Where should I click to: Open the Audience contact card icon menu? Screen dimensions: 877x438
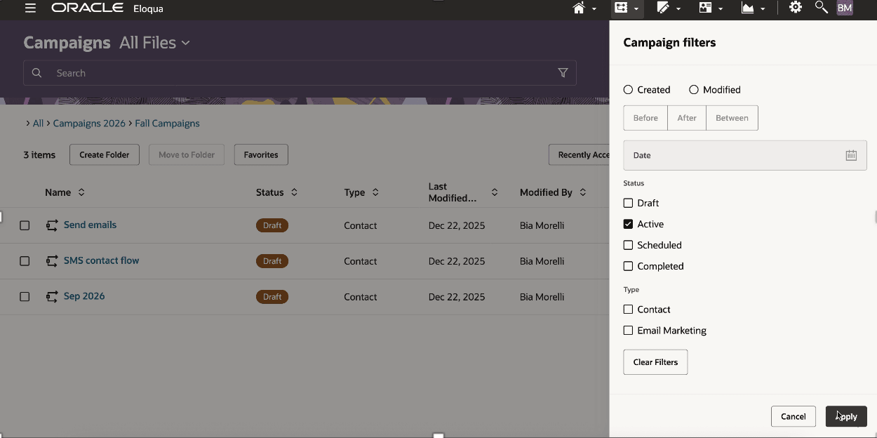point(710,8)
